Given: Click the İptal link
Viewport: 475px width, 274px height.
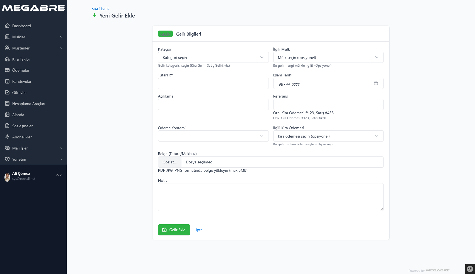Looking at the screenshot, I should pos(200,230).
